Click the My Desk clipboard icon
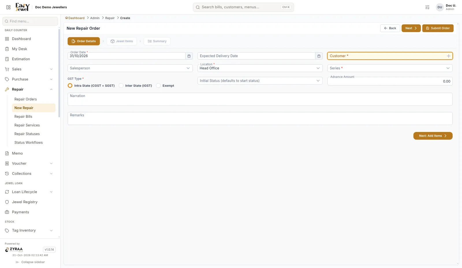462x268 pixels. point(7,49)
